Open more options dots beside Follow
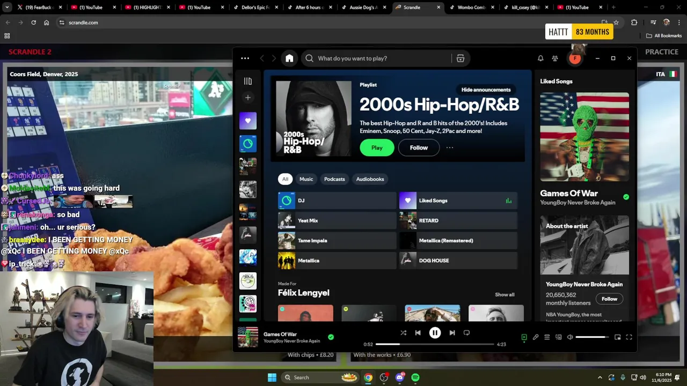Viewport: 687px width, 386px height. point(450,148)
